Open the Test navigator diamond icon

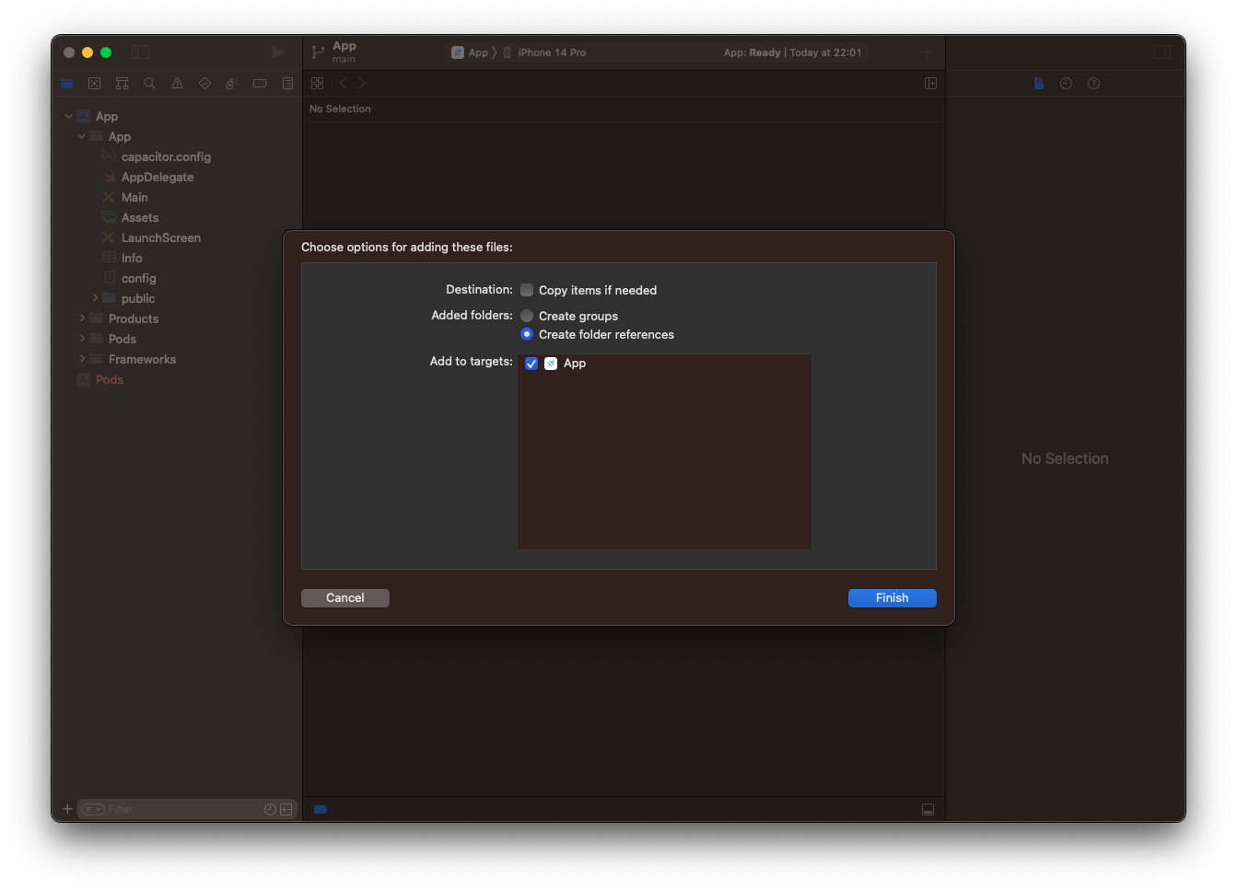(x=204, y=83)
